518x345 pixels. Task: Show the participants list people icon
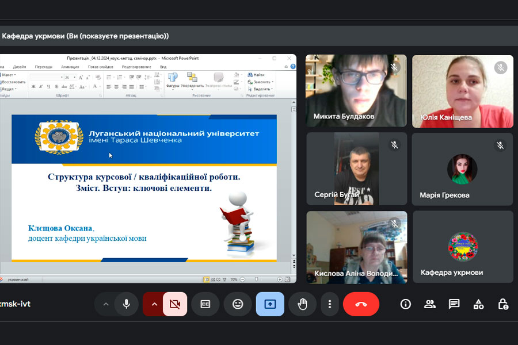click(x=430, y=304)
